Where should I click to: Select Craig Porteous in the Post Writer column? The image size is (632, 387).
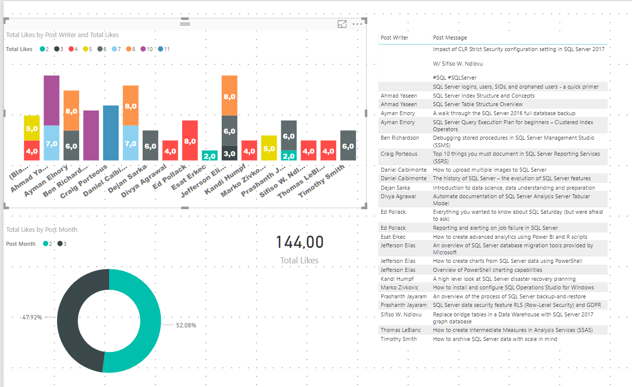click(x=399, y=155)
